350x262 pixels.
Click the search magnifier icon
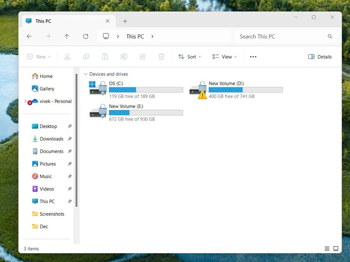click(330, 36)
